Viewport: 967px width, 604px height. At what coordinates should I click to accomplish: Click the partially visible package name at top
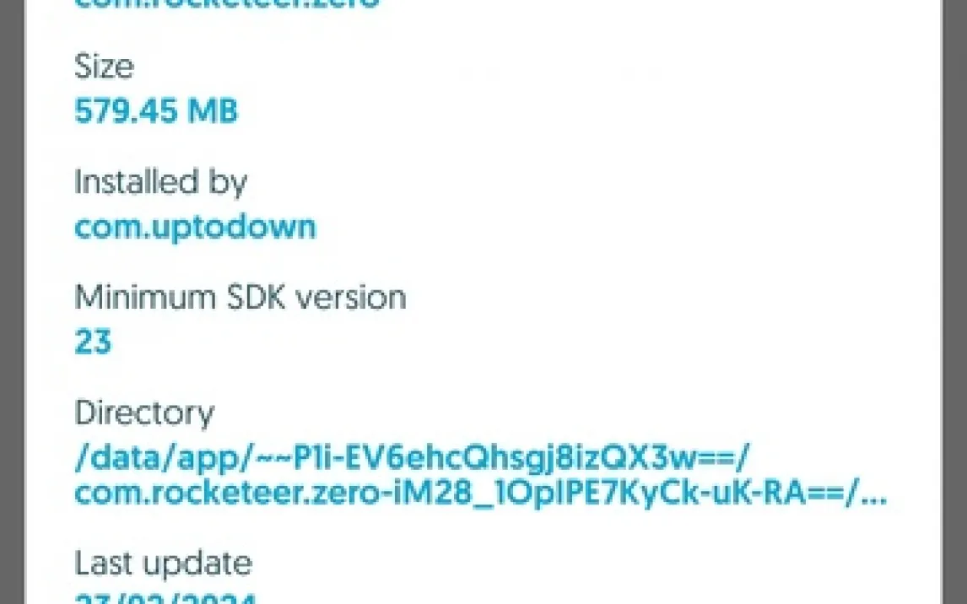[226, 3]
